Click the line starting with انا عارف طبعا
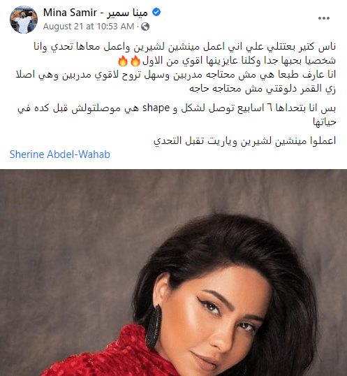 click(x=176, y=75)
